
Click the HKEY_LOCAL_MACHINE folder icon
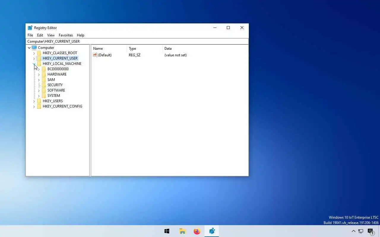pyautogui.click(x=39, y=64)
